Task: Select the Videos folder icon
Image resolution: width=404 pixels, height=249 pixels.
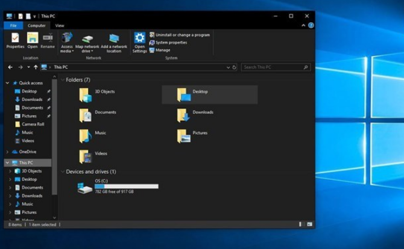Action: click(85, 156)
